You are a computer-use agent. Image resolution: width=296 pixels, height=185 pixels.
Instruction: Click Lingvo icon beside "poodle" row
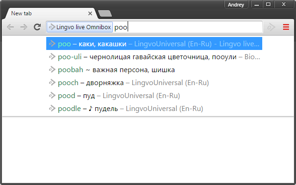click(x=52, y=109)
